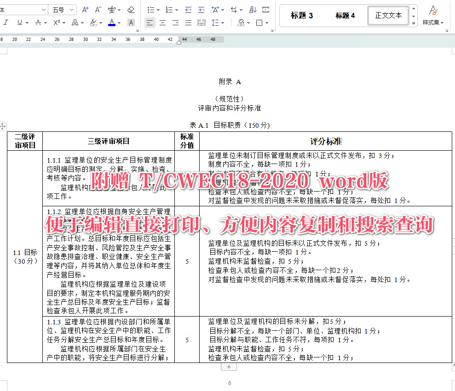Clear formatting with the eraser icon
Screen dimensions: 455x391
pyautogui.click(x=130, y=9)
